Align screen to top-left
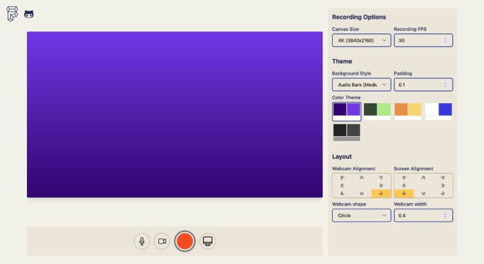This screenshot has width=484, height=264. pos(404,178)
